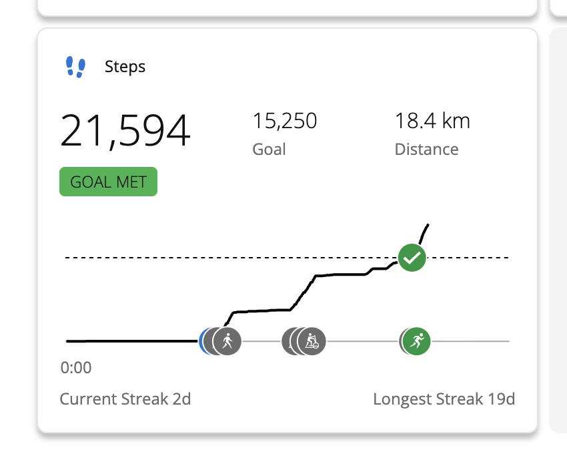
Task: Click the Current Streak 2d text
Action: click(x=125, y=399)
